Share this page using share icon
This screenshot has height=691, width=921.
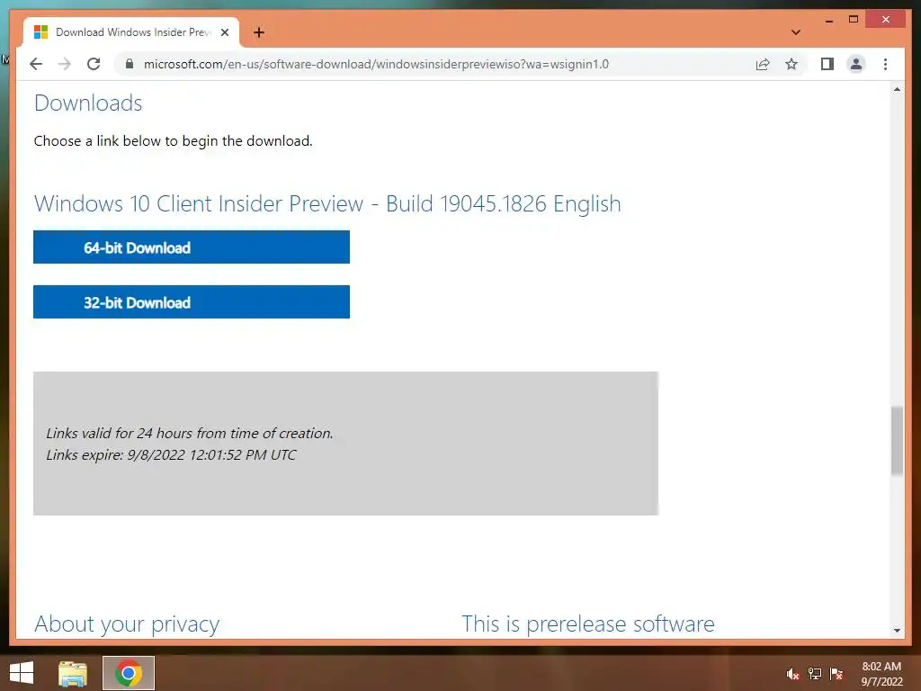[763, 64]
